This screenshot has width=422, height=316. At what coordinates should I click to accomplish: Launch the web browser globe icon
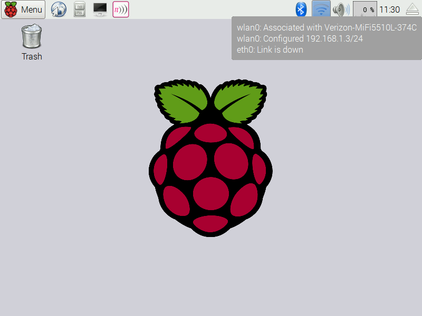pos(59,9)
